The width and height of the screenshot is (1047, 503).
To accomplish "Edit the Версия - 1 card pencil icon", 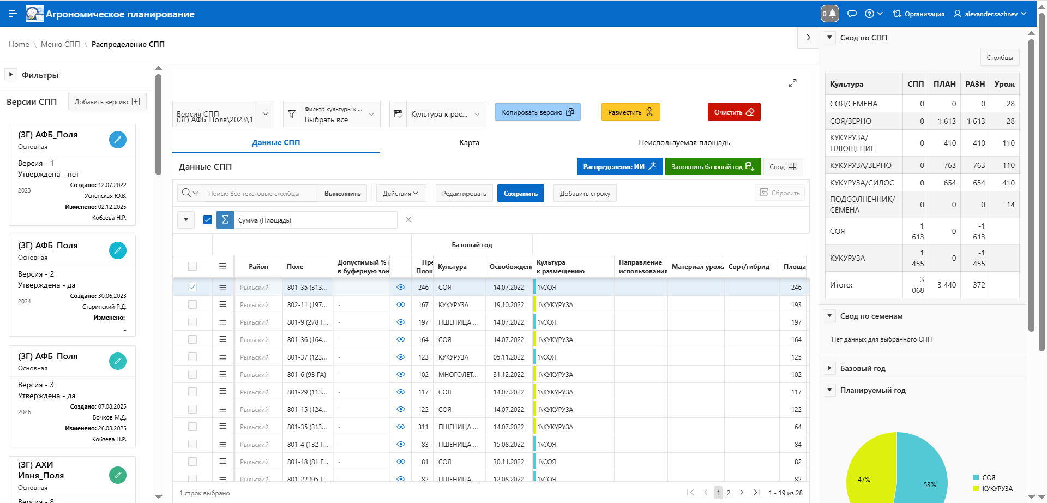I will point(118,140).
